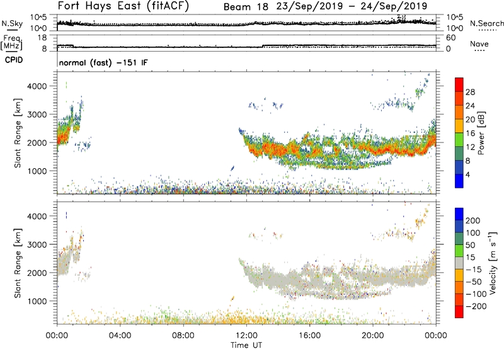Click the 'Time UT' axis title
The height and width of the screenshot is (349, 504).
pos(246,345)
